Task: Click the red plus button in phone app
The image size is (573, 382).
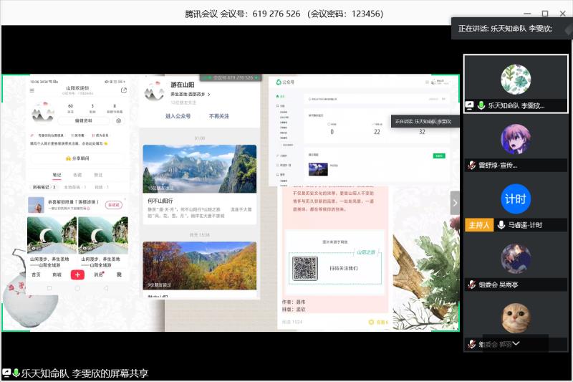Action: click(x=77, y=274)
